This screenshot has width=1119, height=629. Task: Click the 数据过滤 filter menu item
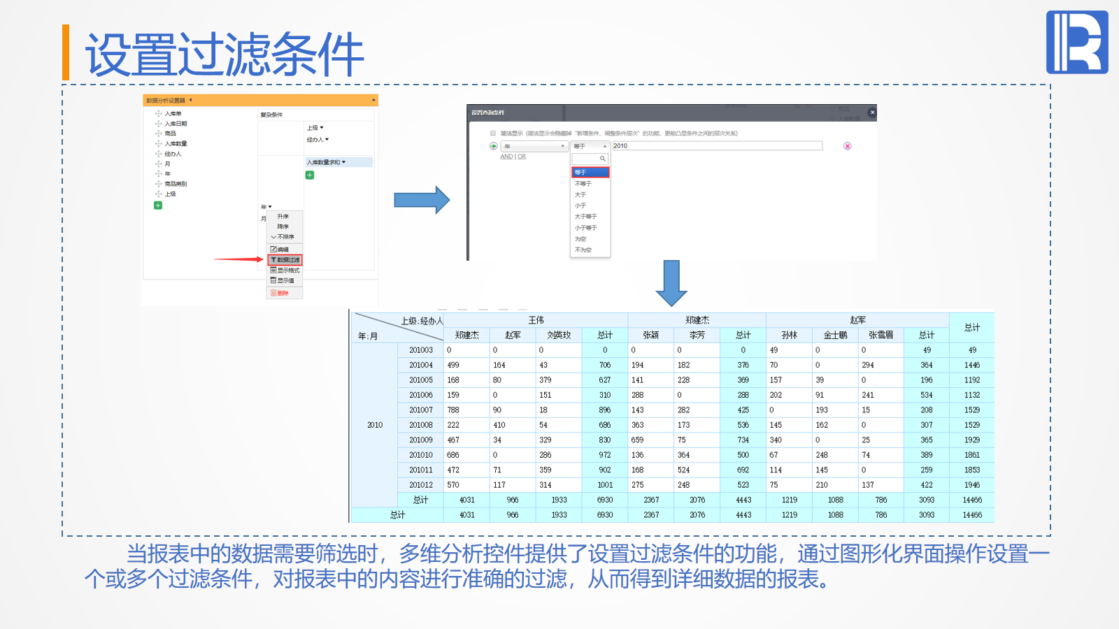(285, 260)
